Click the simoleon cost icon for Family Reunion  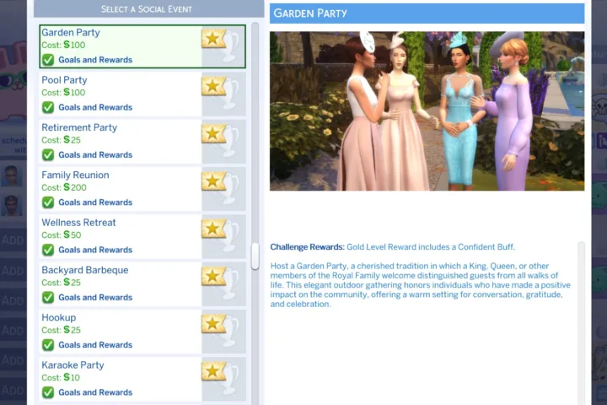[67, 187]
